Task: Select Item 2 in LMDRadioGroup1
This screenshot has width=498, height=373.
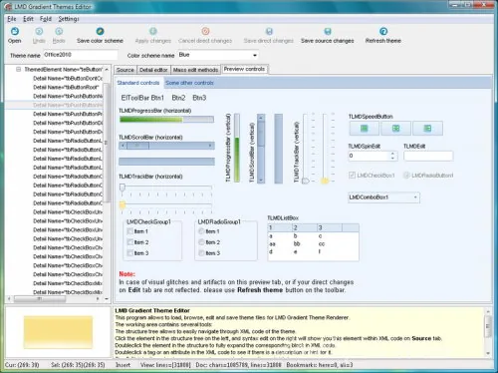Action: pyautogui.click(x=201, y=242)
